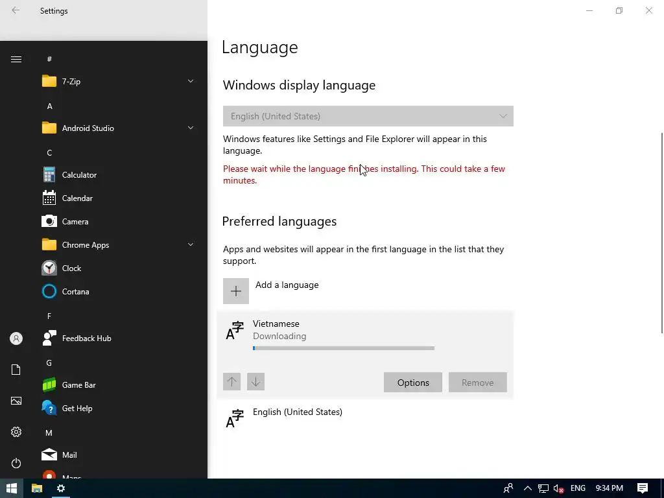This screenshot has height=498, width=664.
Task: Open the 9:34 PM taskbar clock
Action: 610,488
